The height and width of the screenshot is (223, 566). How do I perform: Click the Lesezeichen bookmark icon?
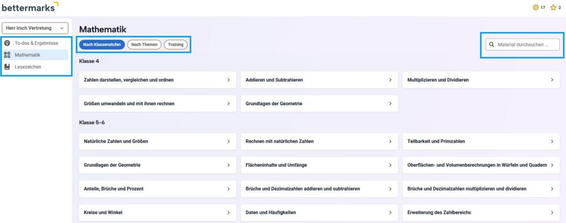pyautogui.click(x=7, y=67)
